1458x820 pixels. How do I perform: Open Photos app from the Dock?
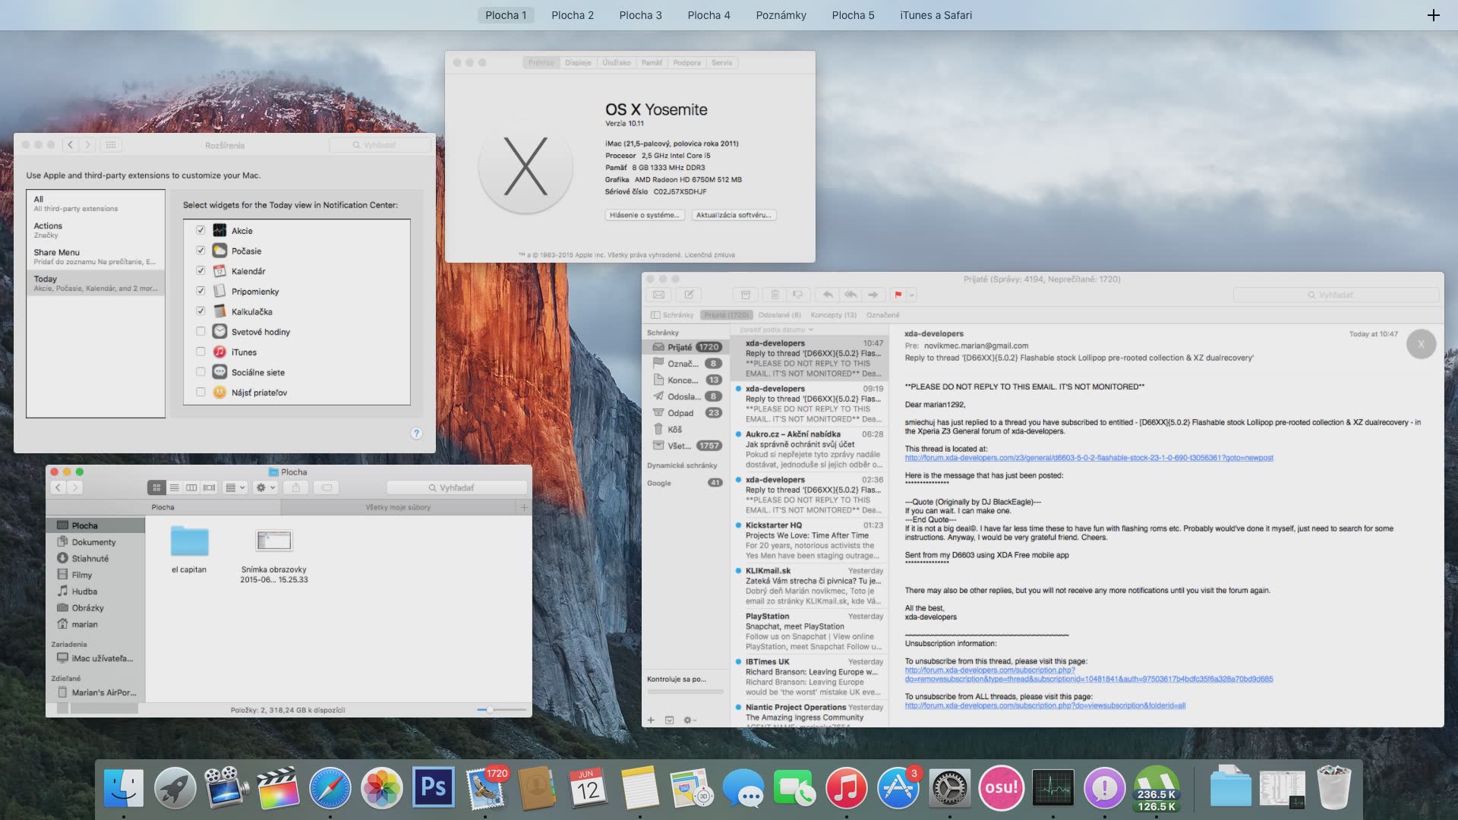point(381,787)
